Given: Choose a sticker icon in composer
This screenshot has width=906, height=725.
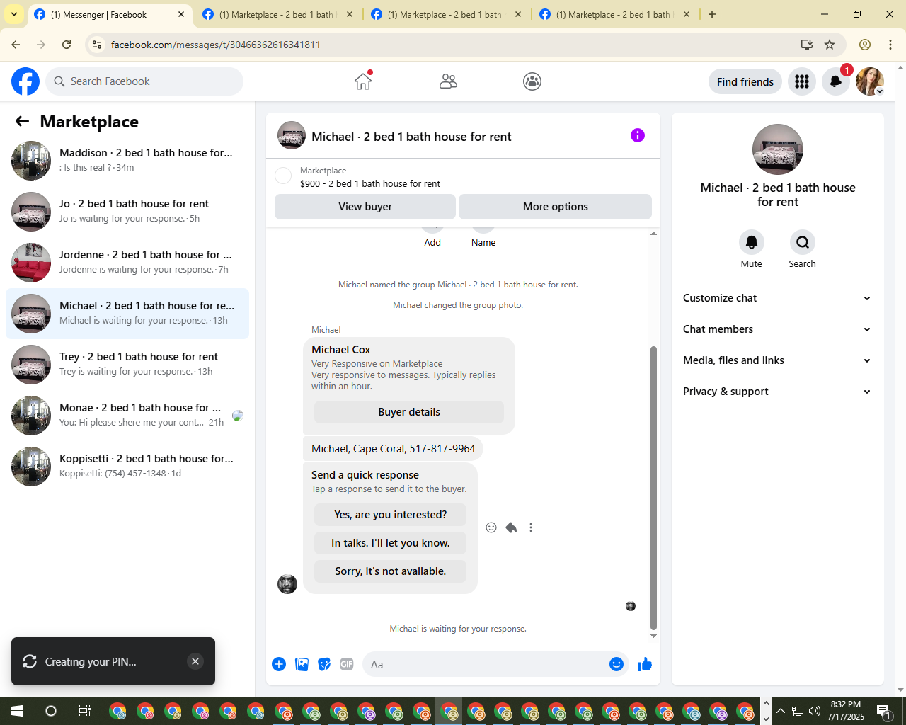Looking at the screenshot, I should 324,664.
